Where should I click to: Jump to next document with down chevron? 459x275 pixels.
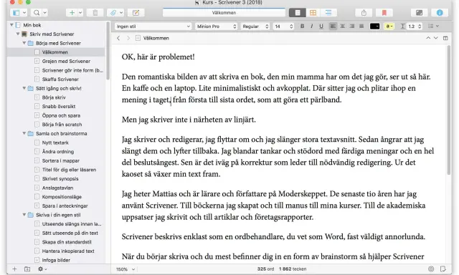(435, 38)
